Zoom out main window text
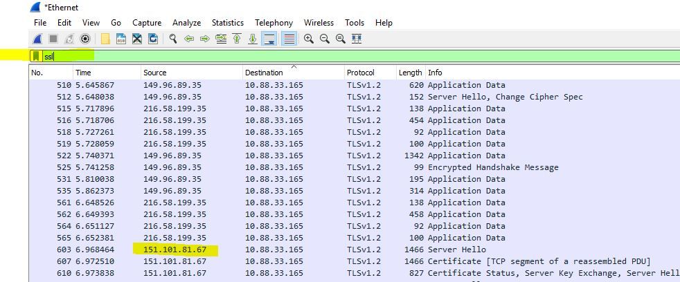Viewport: 680px width, 282px height. (324, 39)
